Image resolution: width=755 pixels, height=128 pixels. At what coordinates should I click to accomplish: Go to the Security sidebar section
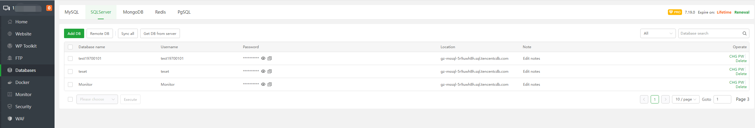point(23,107)
